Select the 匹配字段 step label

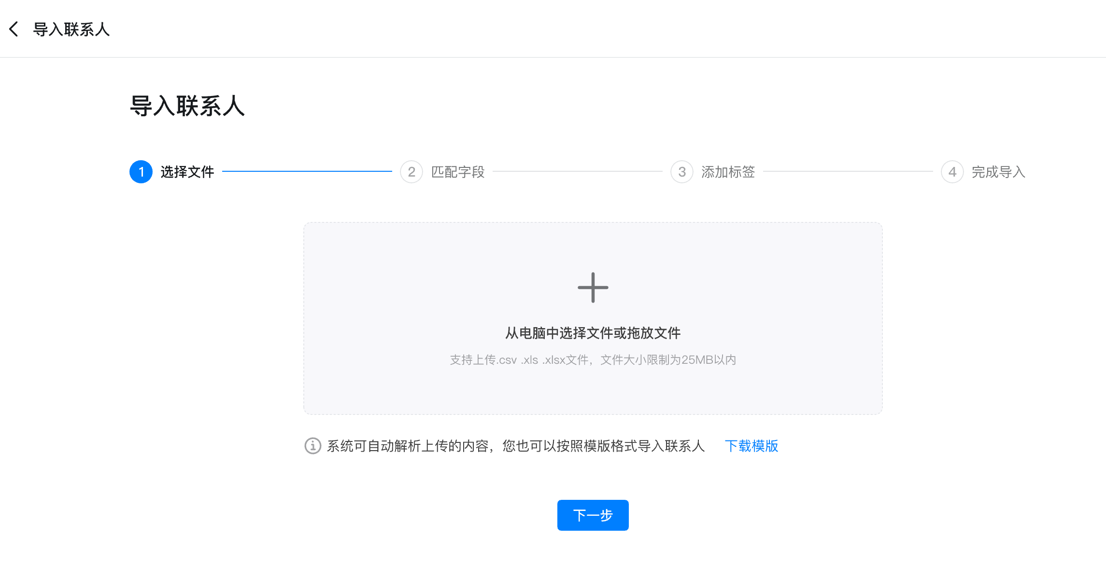pos(458,172)
